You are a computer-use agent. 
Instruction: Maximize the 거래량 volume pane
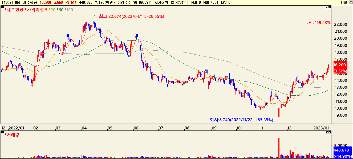pyautogui.click(x=327, y=133)
